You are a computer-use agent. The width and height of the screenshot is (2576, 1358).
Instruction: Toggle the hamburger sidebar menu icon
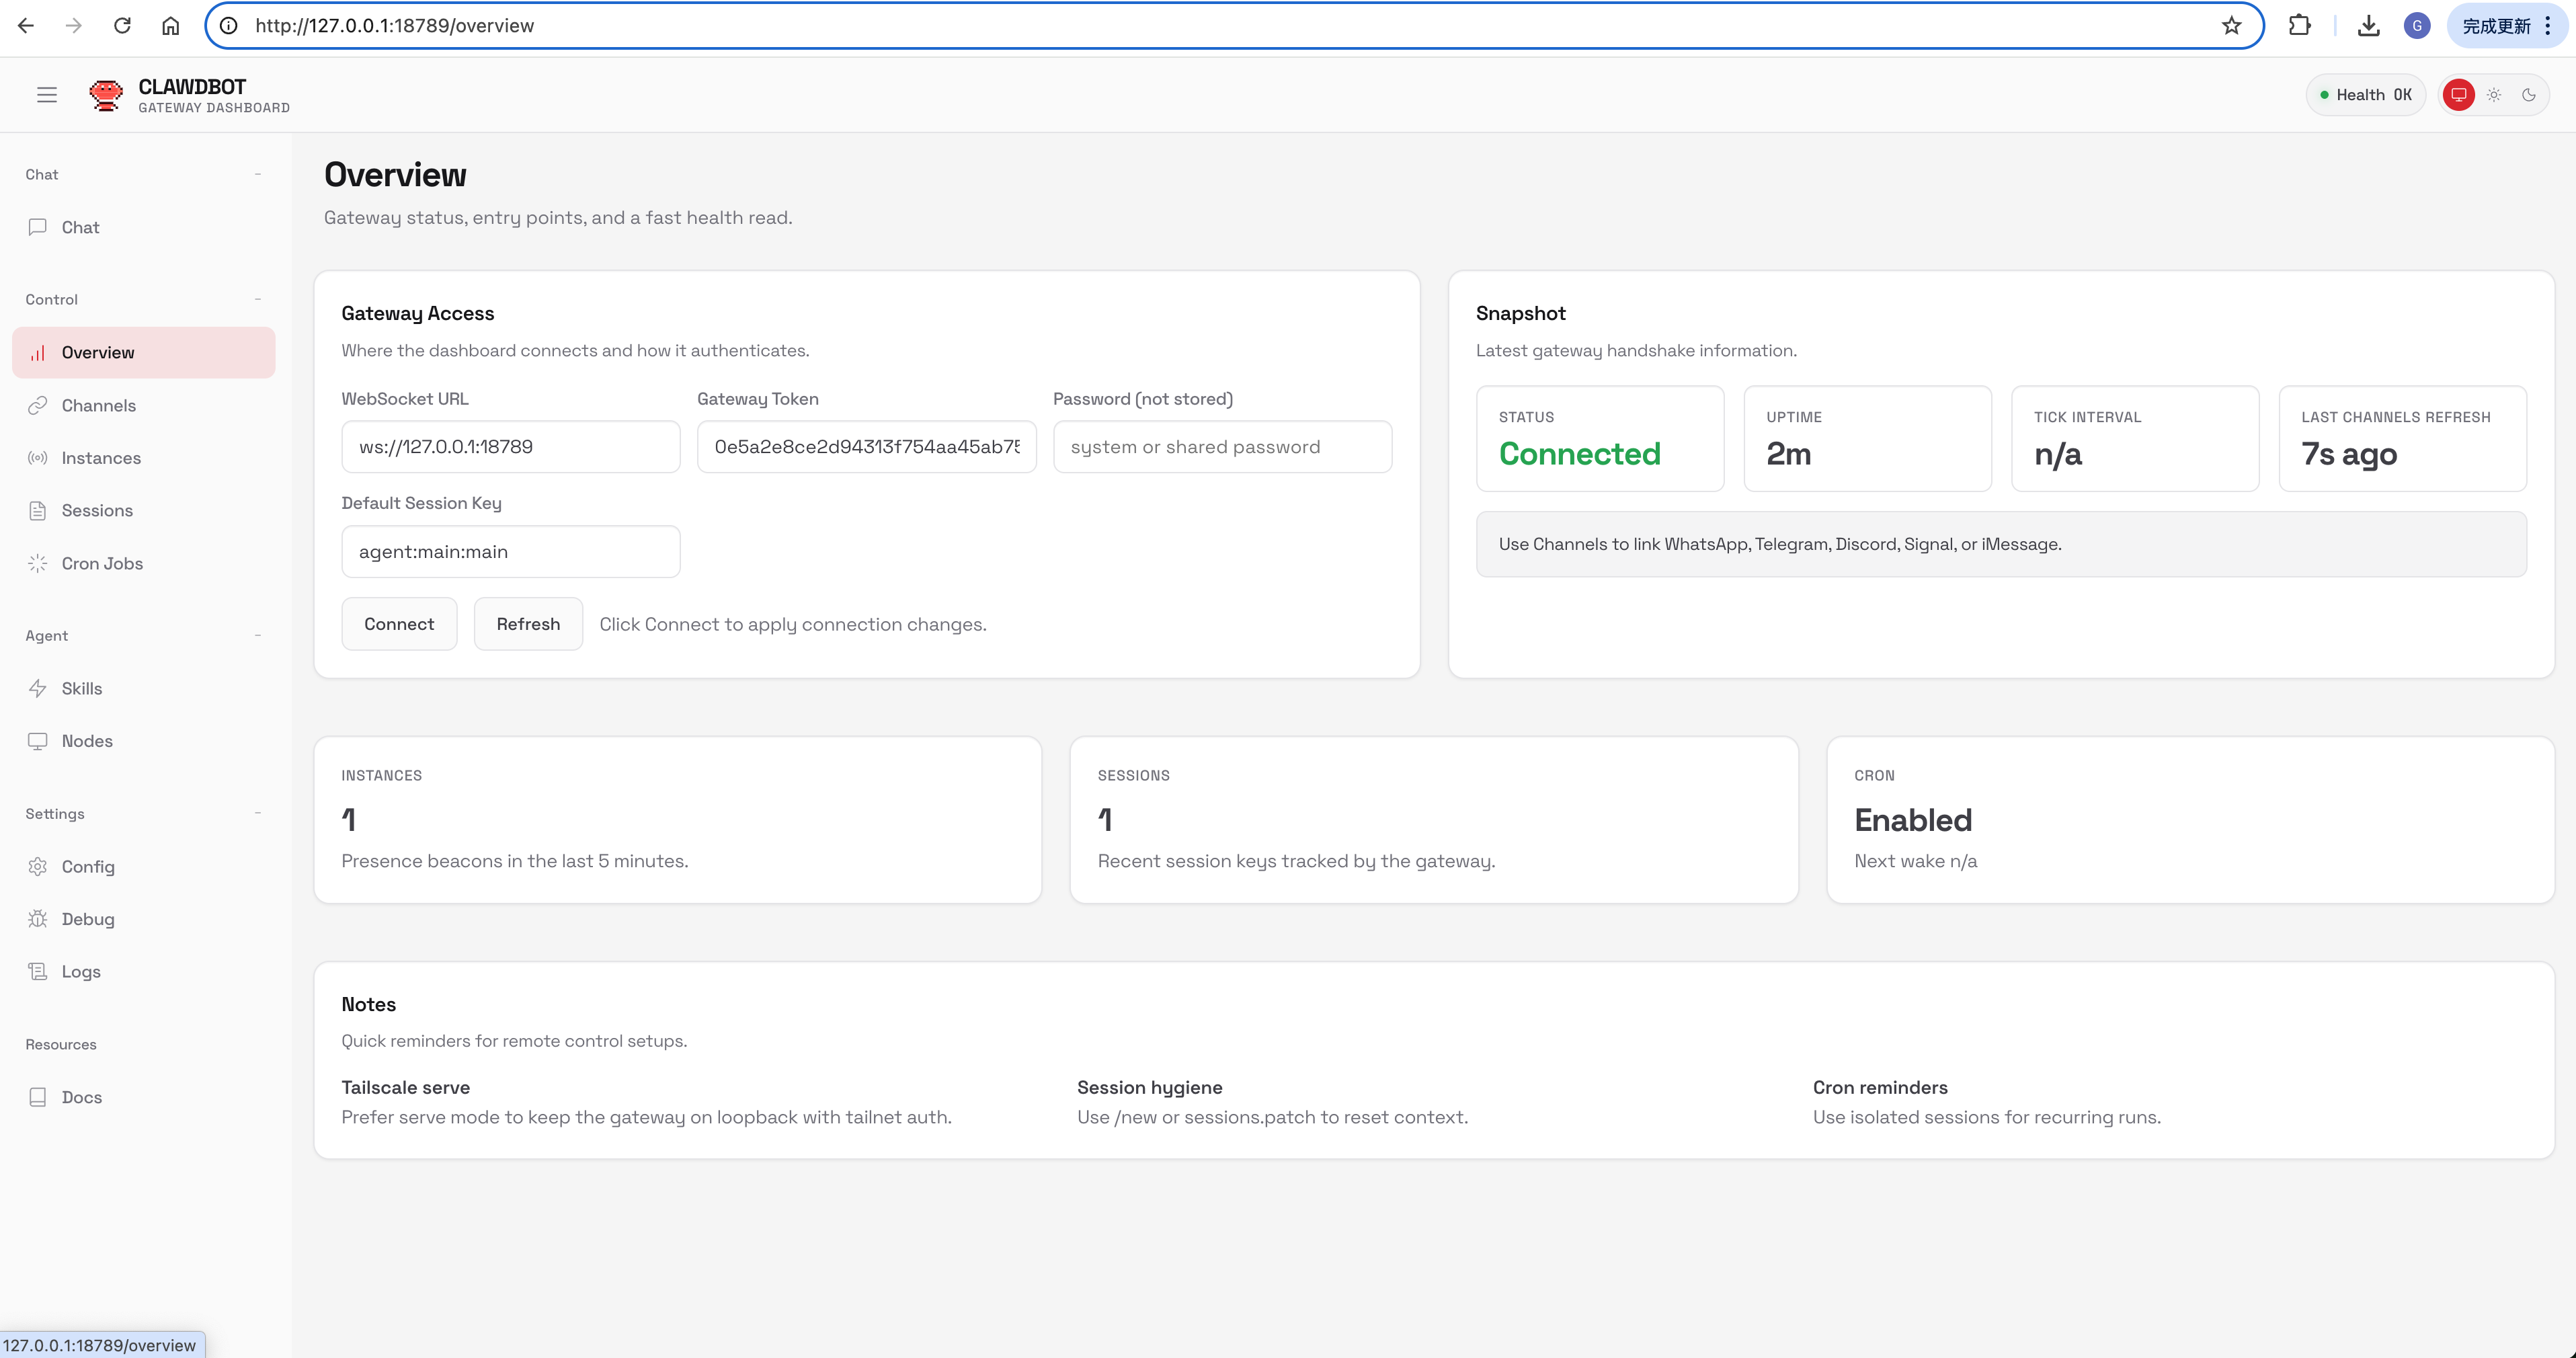coord(47,95)
